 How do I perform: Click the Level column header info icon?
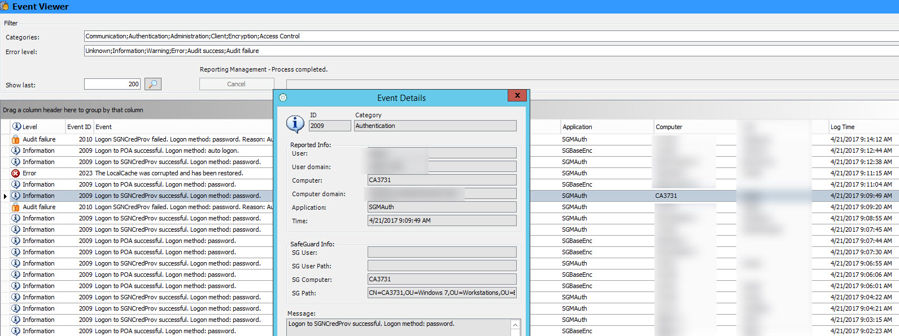click(x=16, y=126)
